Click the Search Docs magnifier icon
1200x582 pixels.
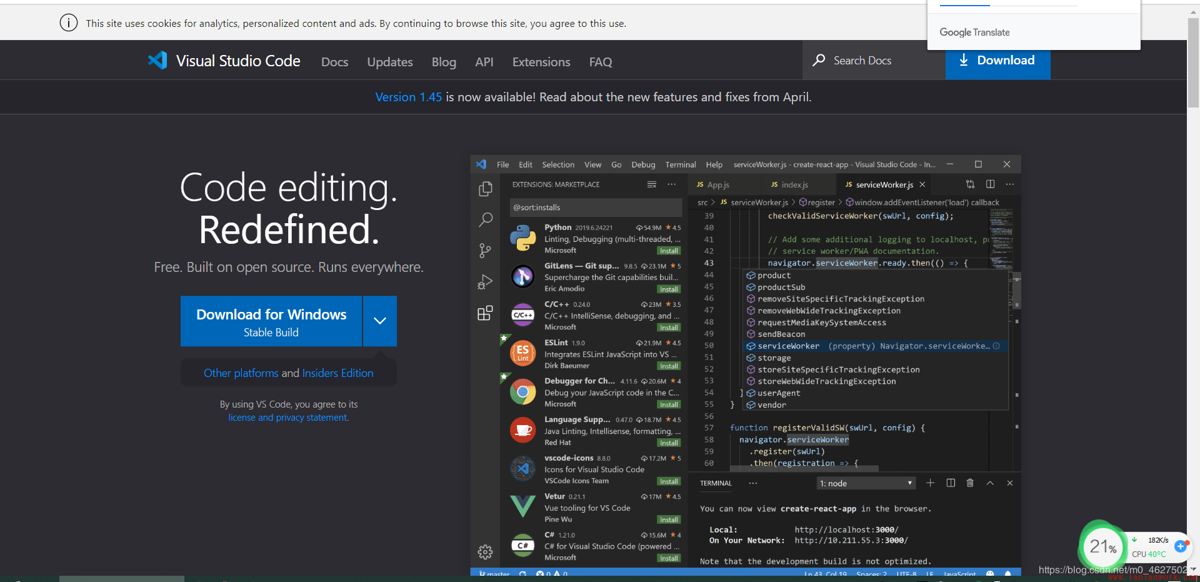(x=819, y=61)
